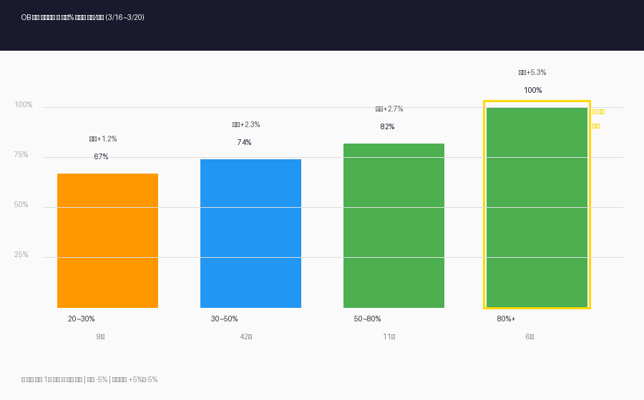Click the blue 30~50% bar

[250, 234]
